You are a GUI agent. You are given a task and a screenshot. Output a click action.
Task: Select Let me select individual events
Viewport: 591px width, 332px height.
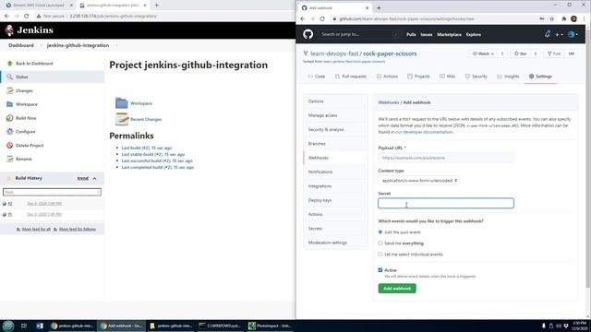[x=380, y=255]
